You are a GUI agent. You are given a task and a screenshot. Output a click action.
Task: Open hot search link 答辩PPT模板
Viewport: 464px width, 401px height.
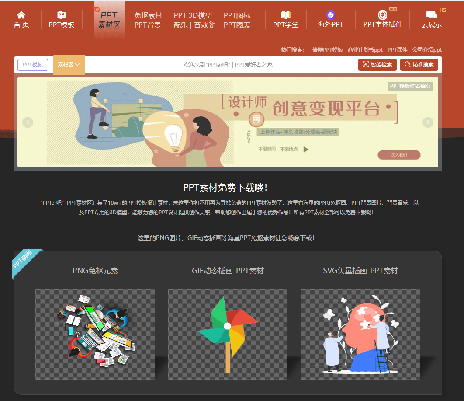327,50
